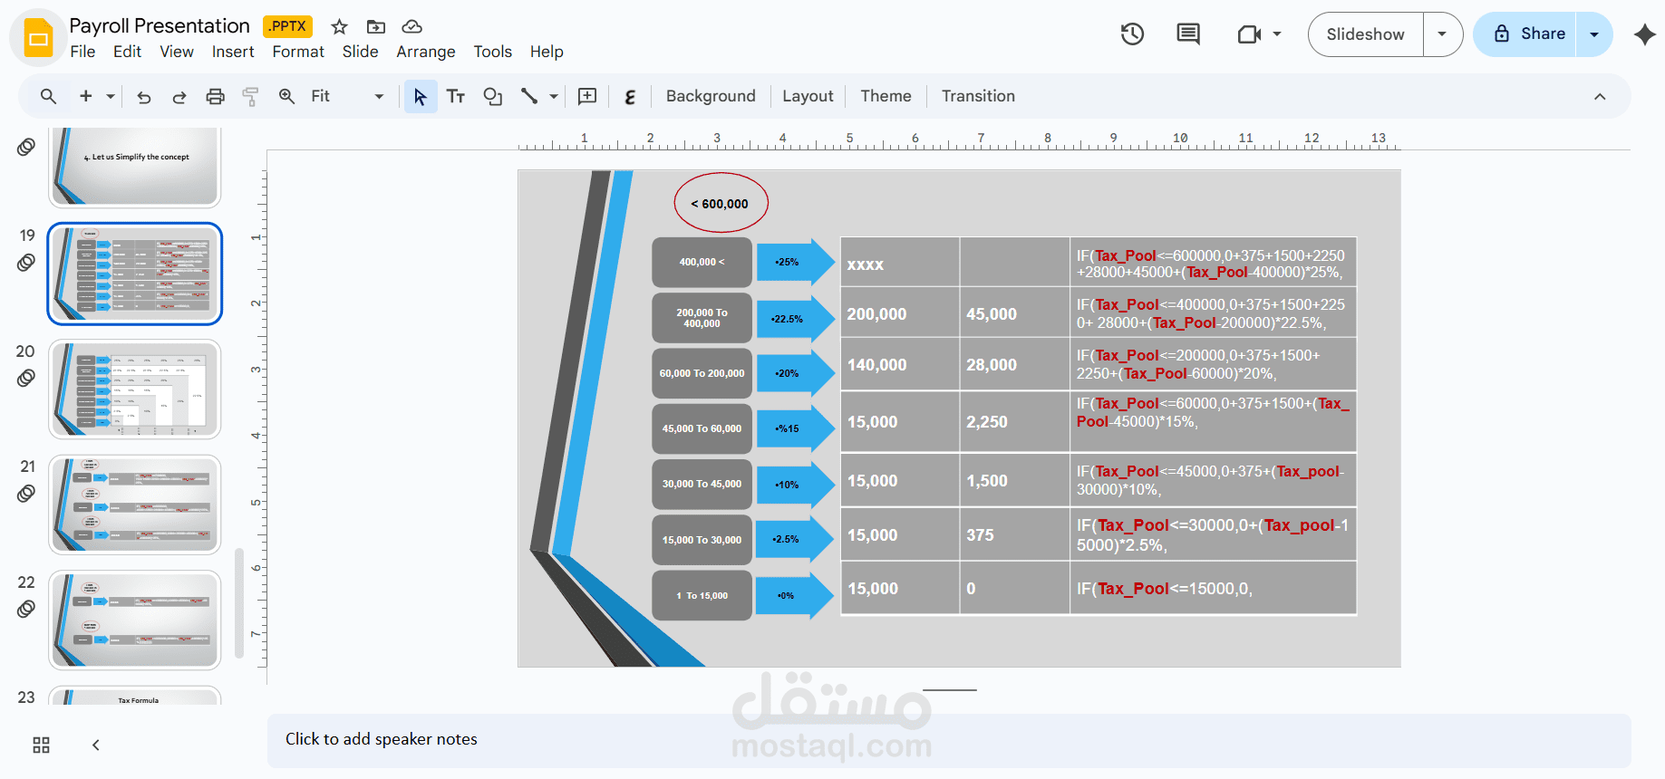
Task: Select slide 19 thumbnail
Action: pyautogui.click(x=135, y=274)
